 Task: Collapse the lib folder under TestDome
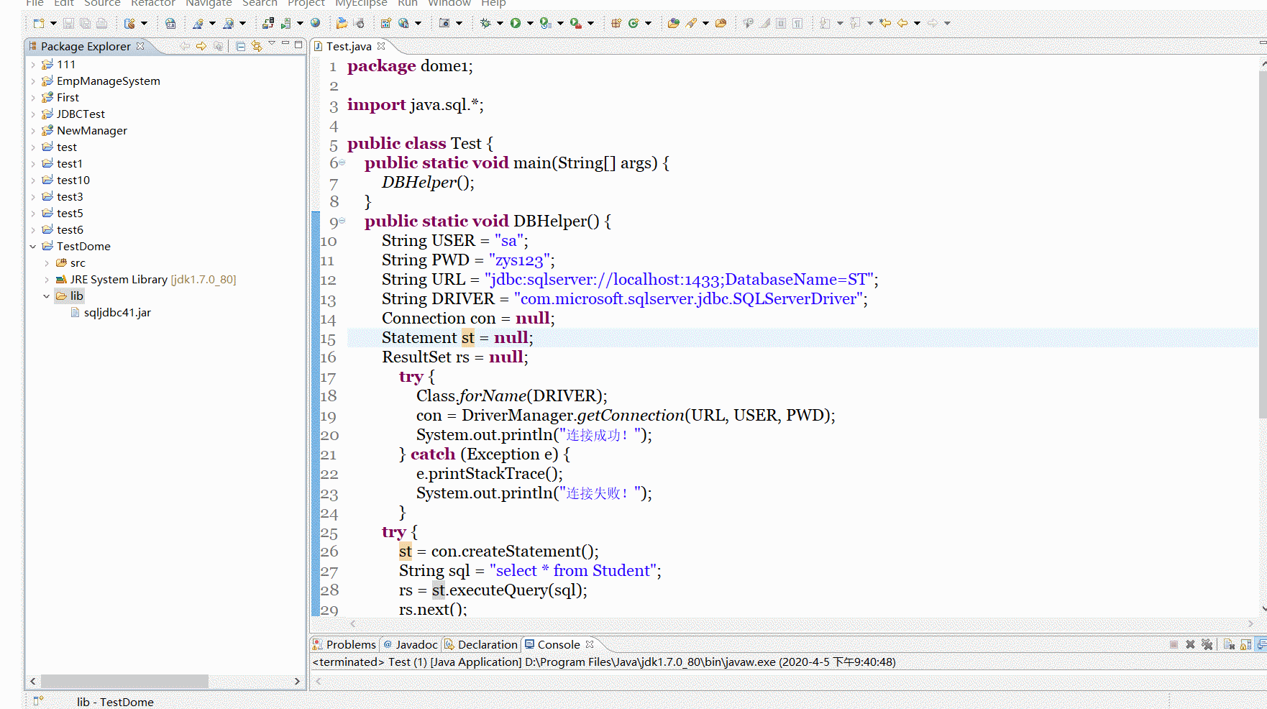click(x=46, y=296)
